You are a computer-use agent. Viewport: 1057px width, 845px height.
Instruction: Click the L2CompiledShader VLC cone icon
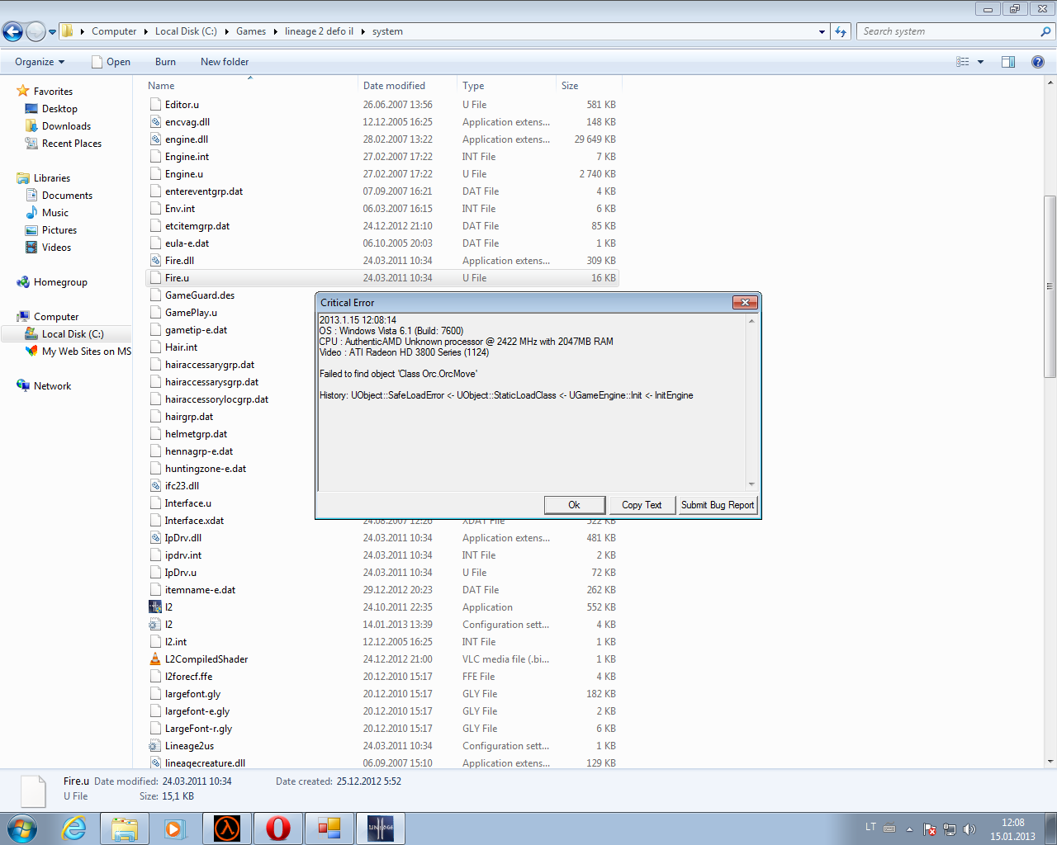point(154,659)
